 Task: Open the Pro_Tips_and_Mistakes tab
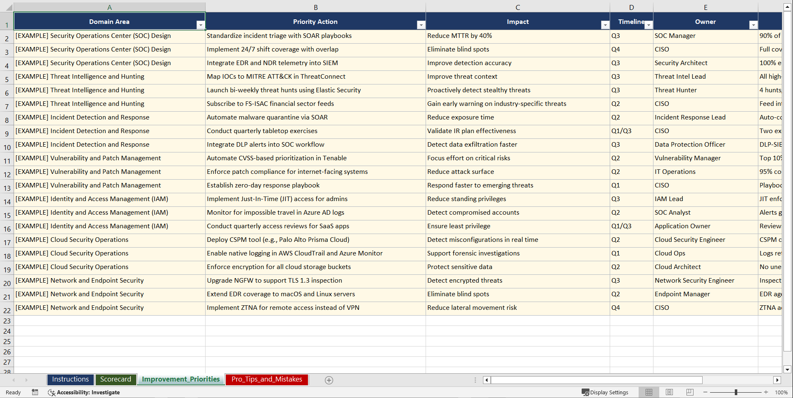pyautogui.click(x=266, y=379)
